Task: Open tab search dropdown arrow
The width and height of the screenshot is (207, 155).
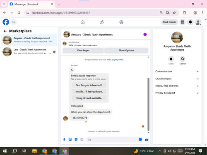Action: coord(4,4)
